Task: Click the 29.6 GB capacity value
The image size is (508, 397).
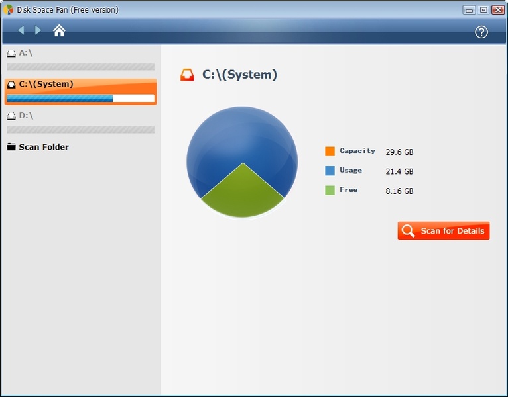Action: [399, 152]
